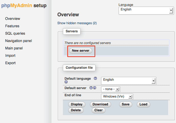Click the info icon beside Default server
The width and height of the screenshot is (176, 123).
click(95, 88)
